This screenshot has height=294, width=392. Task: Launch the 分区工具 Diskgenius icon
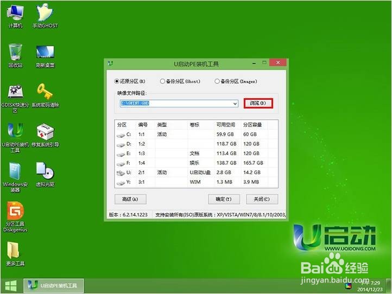point(15,217)
